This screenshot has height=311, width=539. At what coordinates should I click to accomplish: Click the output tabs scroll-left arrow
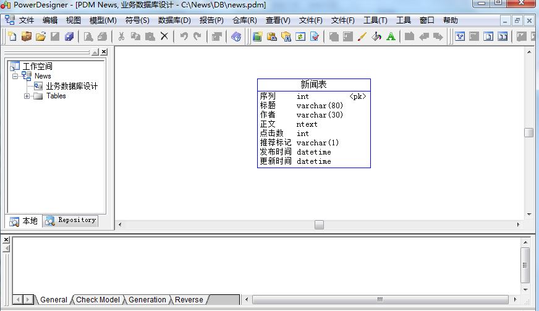pos(18,300)
